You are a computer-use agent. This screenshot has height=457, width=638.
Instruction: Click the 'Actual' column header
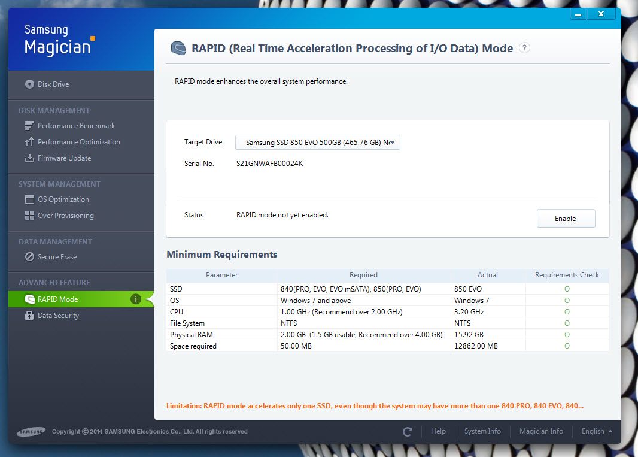(x=487, y=275)
